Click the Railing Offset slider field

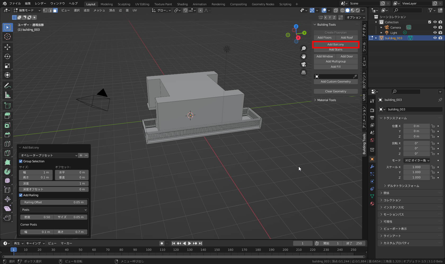click(54, 202)
